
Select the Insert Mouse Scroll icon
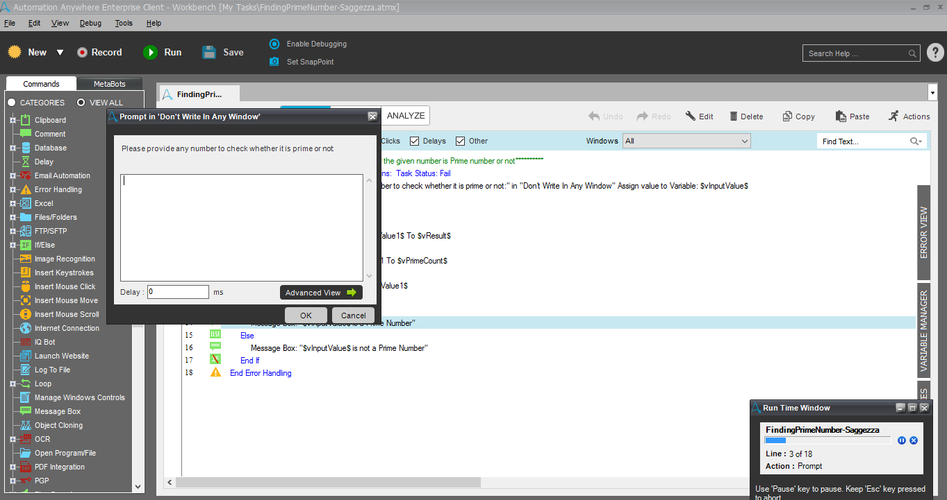tap(24, 314)
